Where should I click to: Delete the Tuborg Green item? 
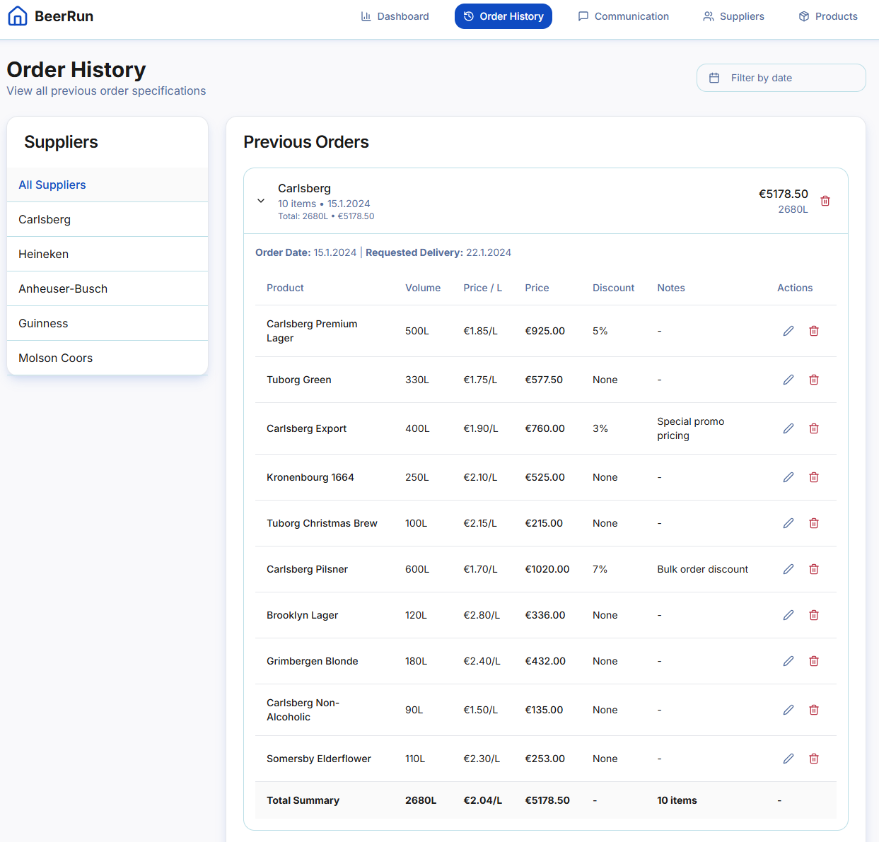click(813, 380)
